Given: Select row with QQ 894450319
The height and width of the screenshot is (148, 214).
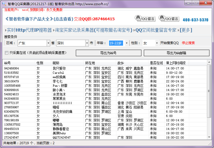Looking at the screenshot, I should [x=104, y=129].
